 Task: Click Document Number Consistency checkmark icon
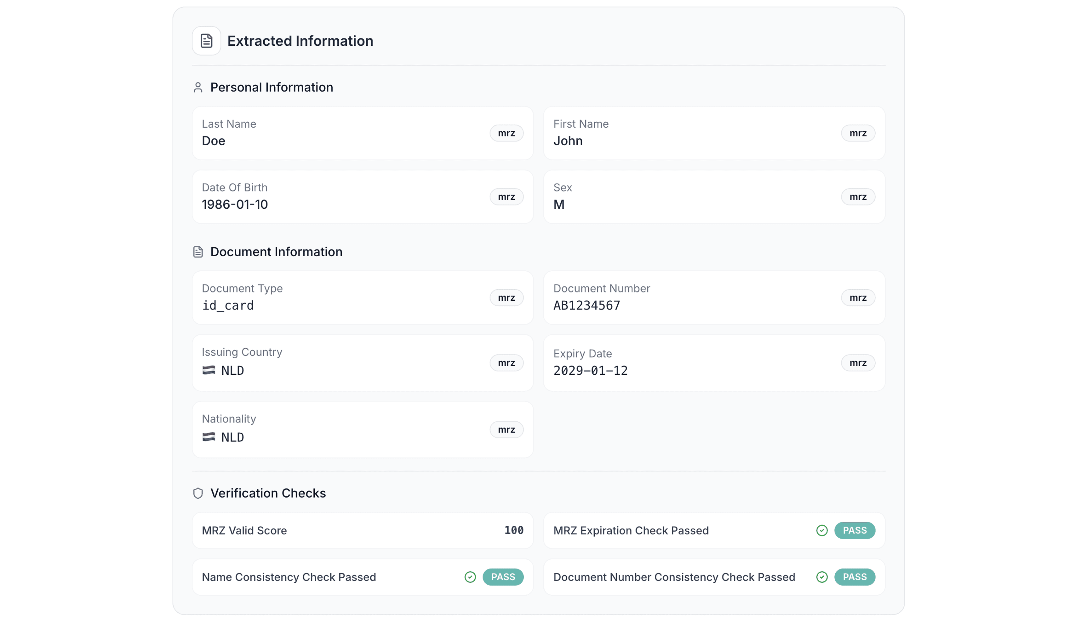click(x=821, y=577)
